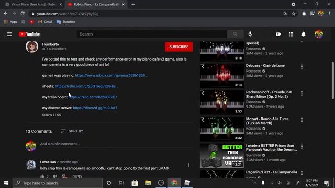The width and height of the screenshot is (335, 188).
Task: Open the Roblox app in the taskbar
Action: (x=187, y=183)
